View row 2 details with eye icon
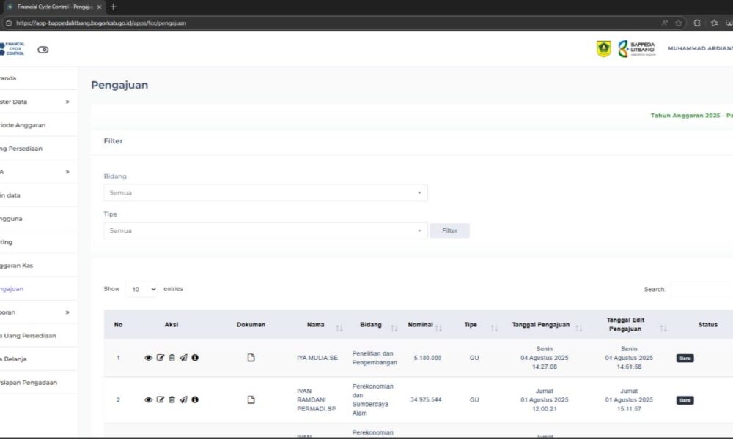This screenshot has width=733, height=439. click(x=148, y=399)
